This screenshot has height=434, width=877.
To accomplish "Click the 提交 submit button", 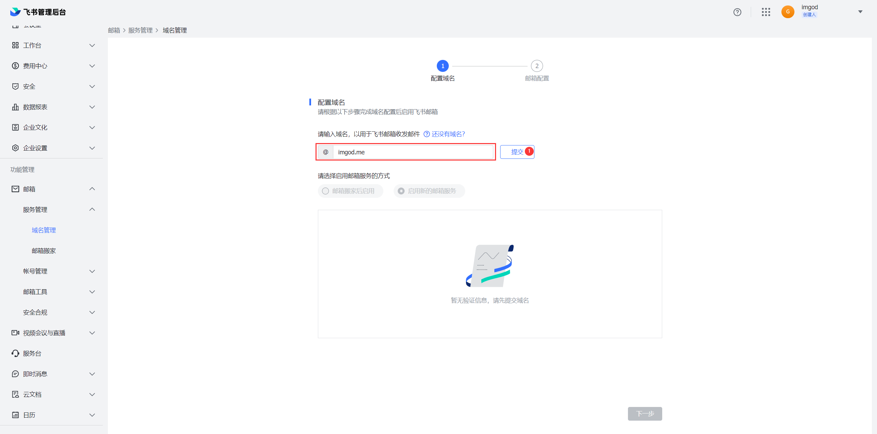I will click(517, 152).
